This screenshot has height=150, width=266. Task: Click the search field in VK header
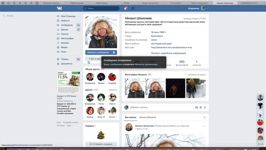pos(101,8)
